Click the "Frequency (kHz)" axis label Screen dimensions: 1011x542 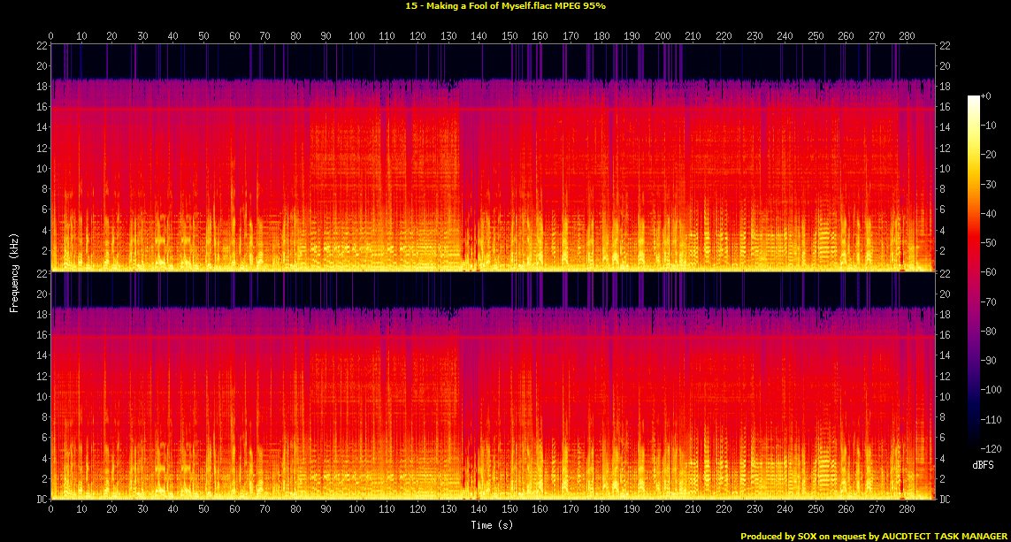[14, 270]
